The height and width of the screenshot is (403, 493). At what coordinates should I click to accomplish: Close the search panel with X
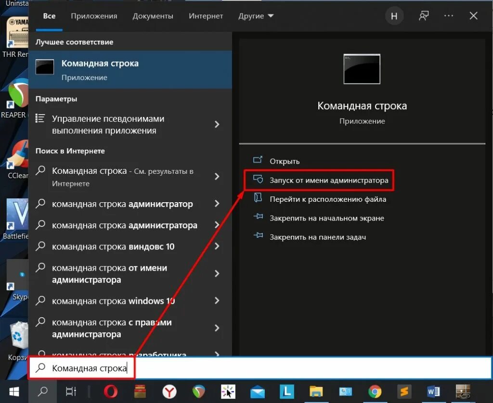[x=474, y=16]
